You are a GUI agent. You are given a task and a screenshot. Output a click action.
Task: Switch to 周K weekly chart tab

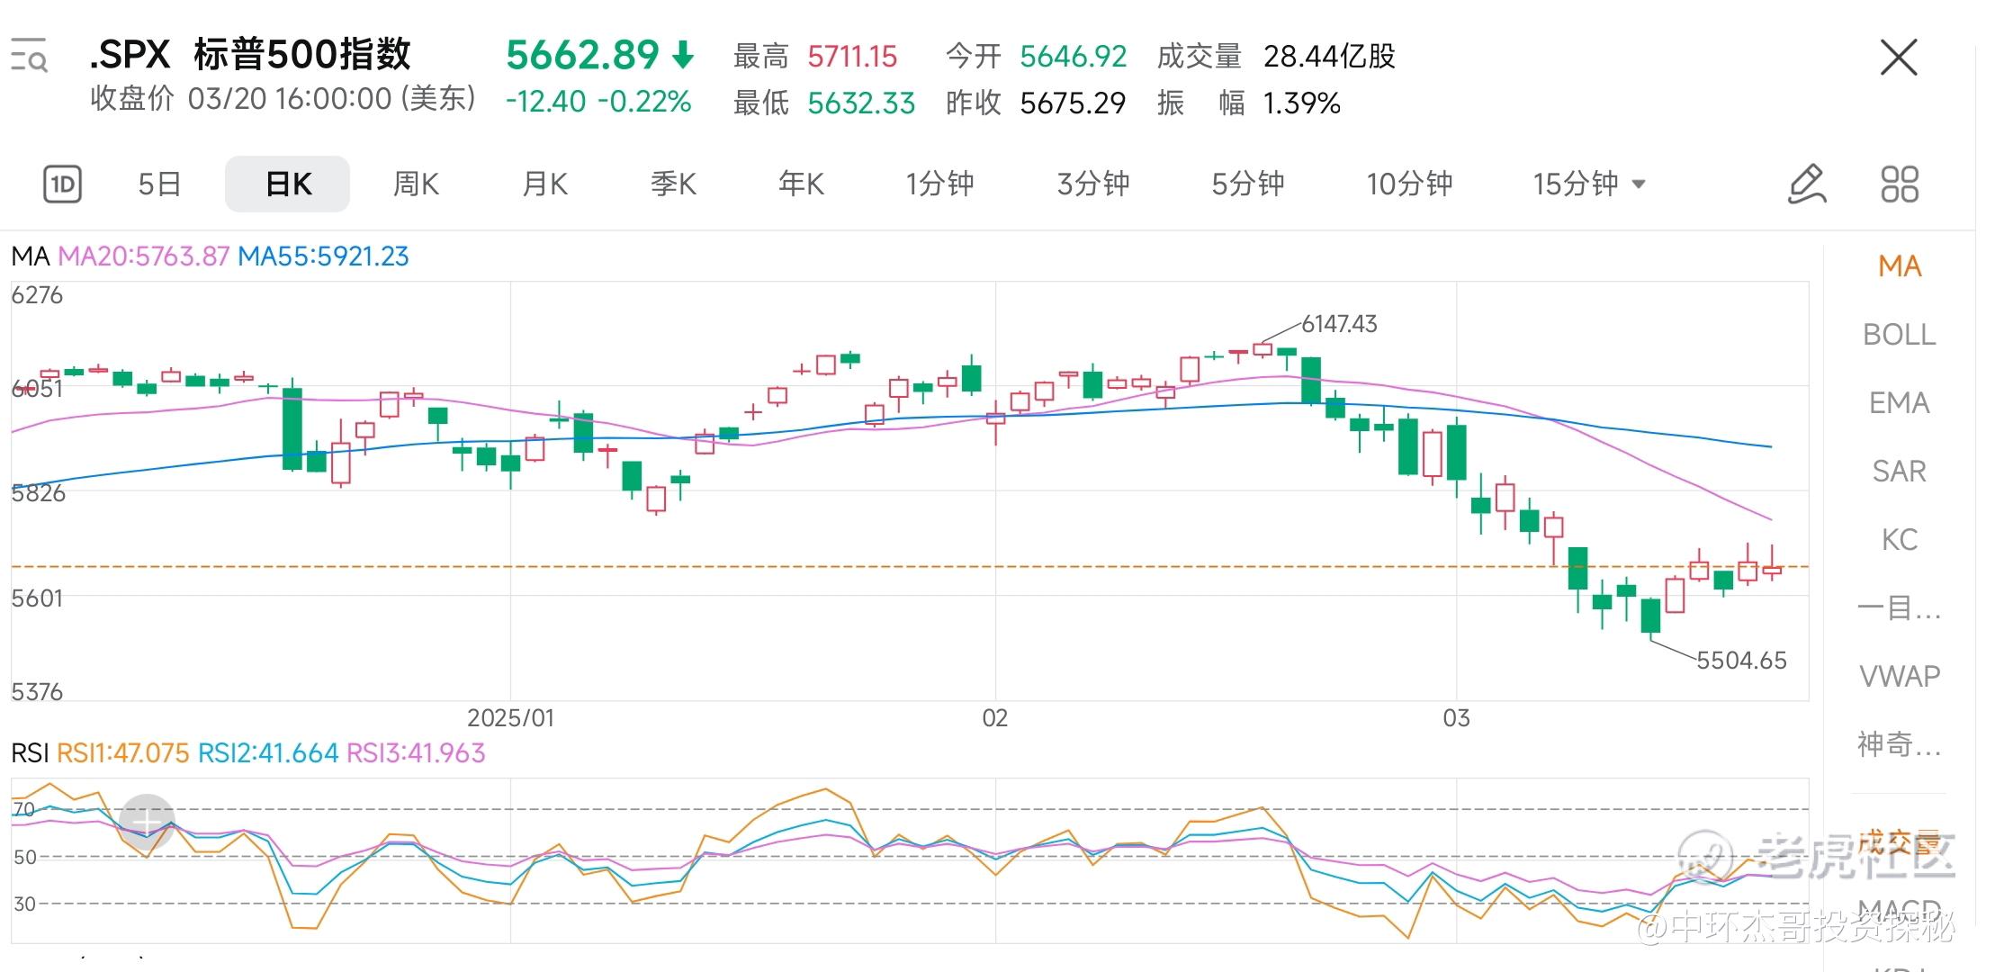coord(416,184)
